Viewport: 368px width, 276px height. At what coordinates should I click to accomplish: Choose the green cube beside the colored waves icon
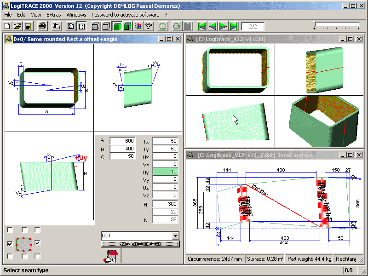pos(127,26)
